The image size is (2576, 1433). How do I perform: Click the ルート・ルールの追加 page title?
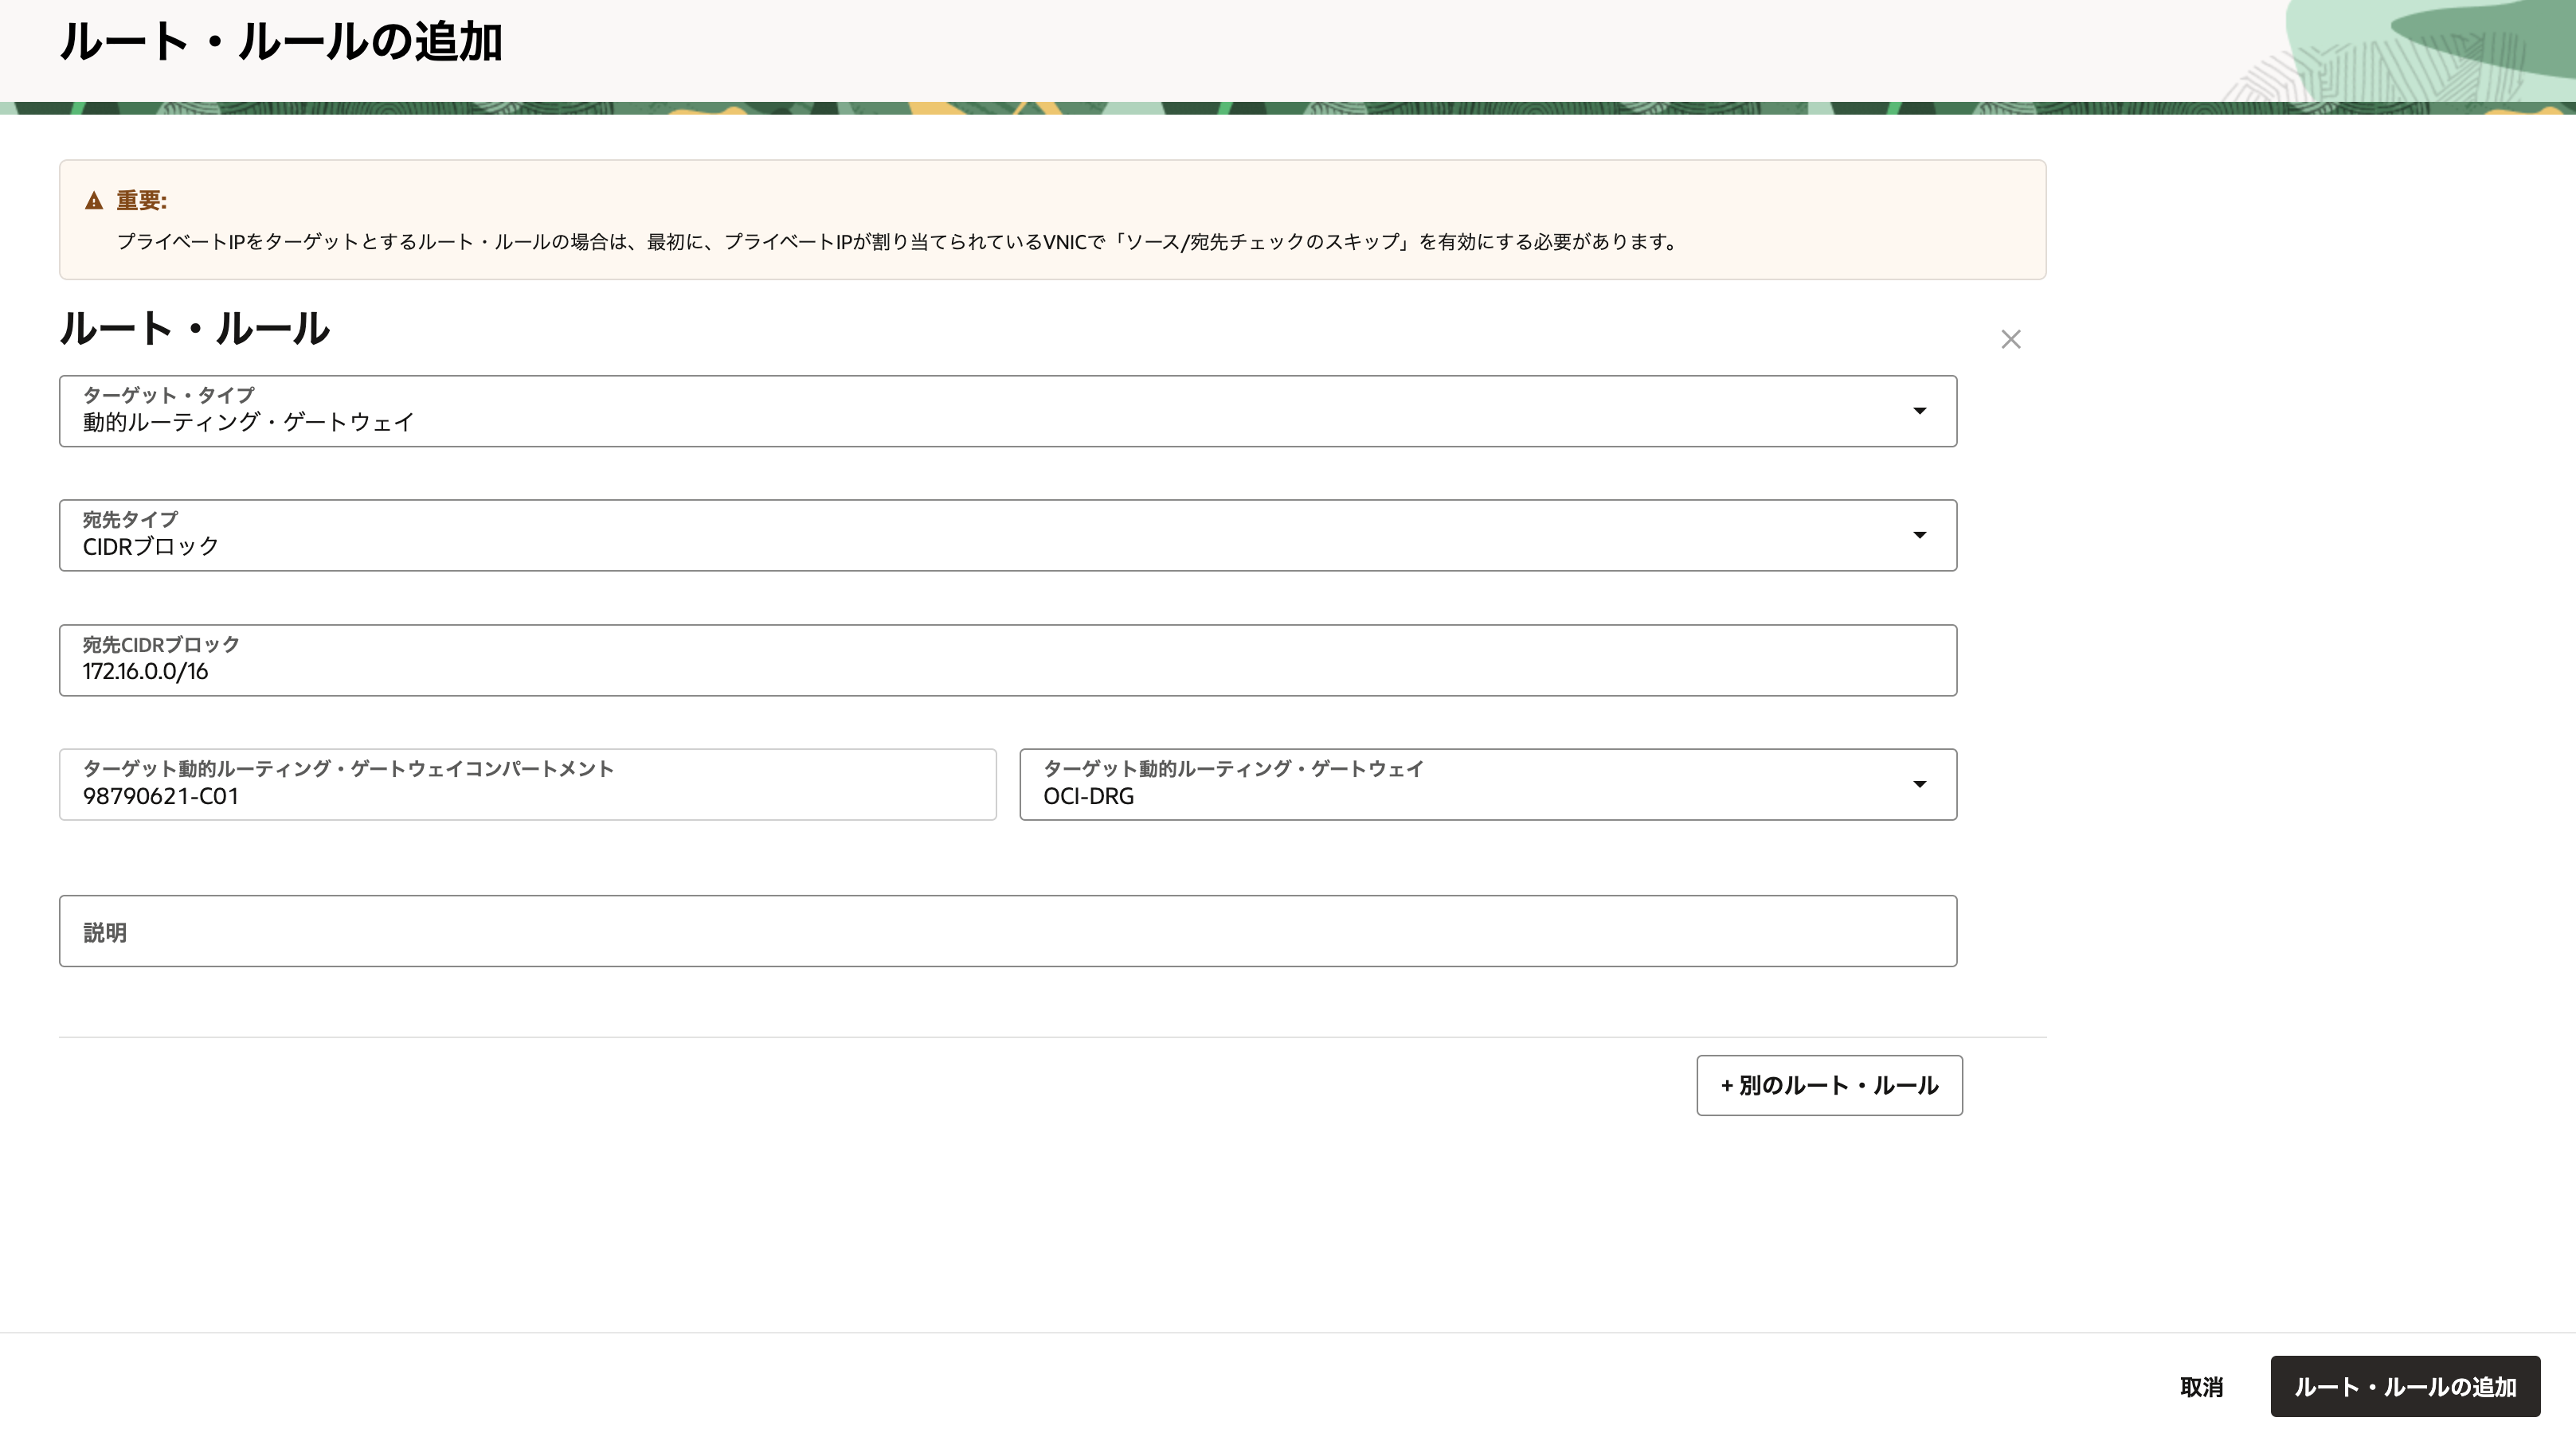[x=281, y=42]
